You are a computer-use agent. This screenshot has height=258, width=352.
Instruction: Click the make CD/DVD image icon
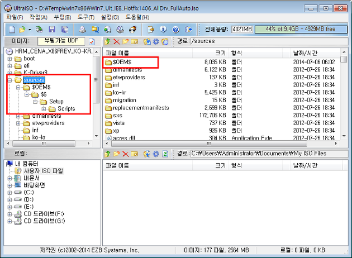pos(82,30)
